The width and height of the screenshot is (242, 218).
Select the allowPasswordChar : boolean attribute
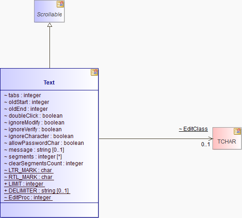pyautogui.click(x=44, y=143)
